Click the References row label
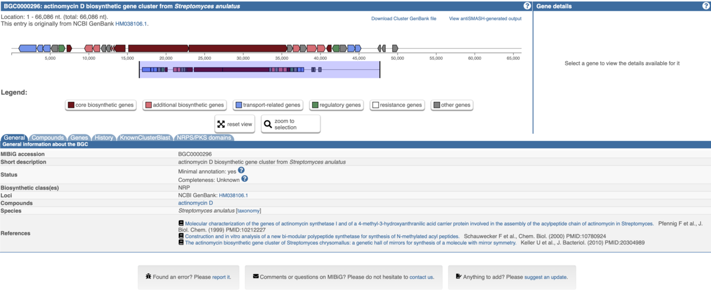The height and width of the screenshot is (295, 711). pos(17,233)
